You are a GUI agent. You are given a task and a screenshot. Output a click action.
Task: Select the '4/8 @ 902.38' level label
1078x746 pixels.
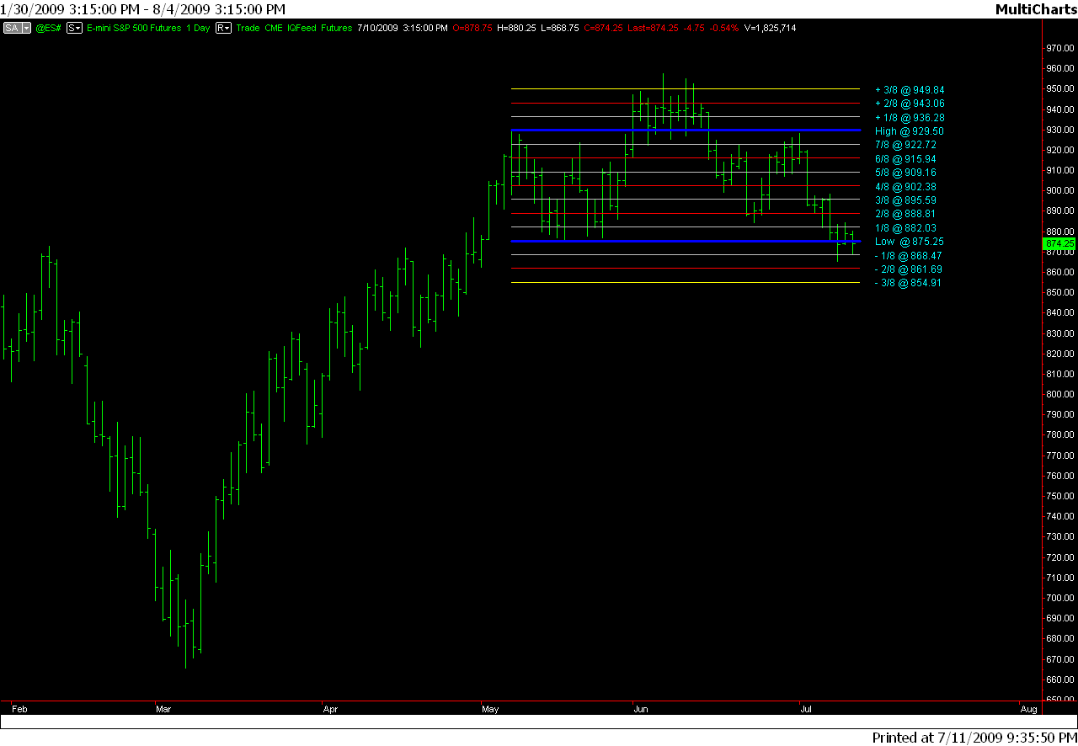click(905, 187)
